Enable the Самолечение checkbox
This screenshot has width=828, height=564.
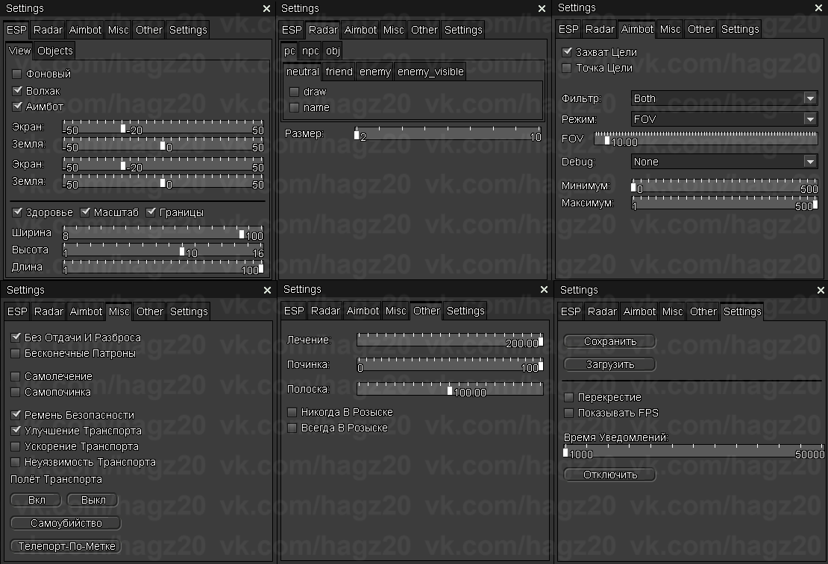click(x=16, y=376)
